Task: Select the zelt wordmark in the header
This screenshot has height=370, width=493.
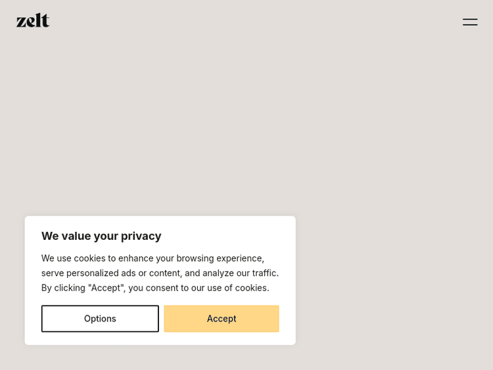Action: click(x=33, y=20)
